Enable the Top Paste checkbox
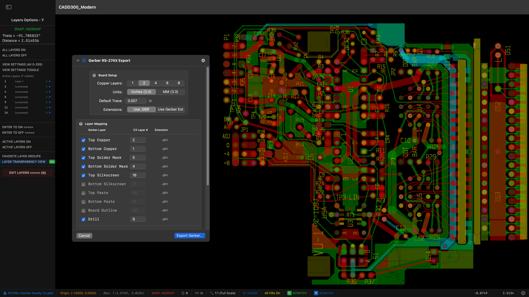 (83, 193)
